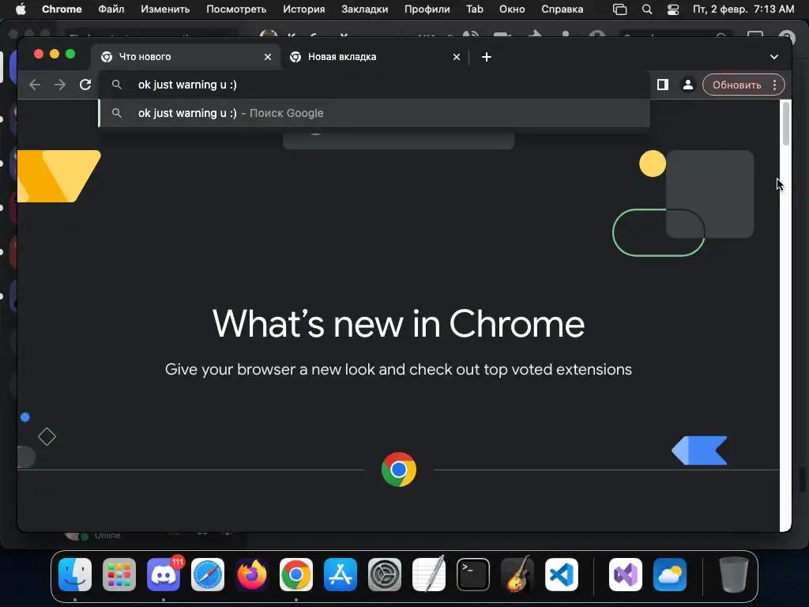Open the side panel icon in toolbar
Screen dimensions: 809x607
pyautogui.click(x=663, y=85)
